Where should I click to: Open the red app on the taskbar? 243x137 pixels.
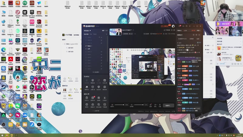[7, 135]
